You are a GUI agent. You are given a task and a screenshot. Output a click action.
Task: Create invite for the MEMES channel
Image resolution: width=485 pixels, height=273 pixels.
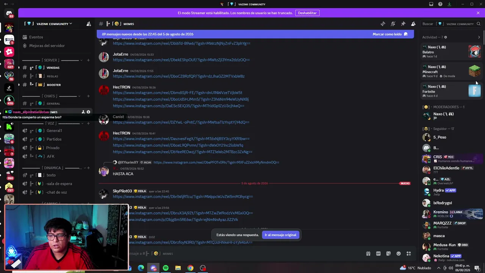[83, 112]
